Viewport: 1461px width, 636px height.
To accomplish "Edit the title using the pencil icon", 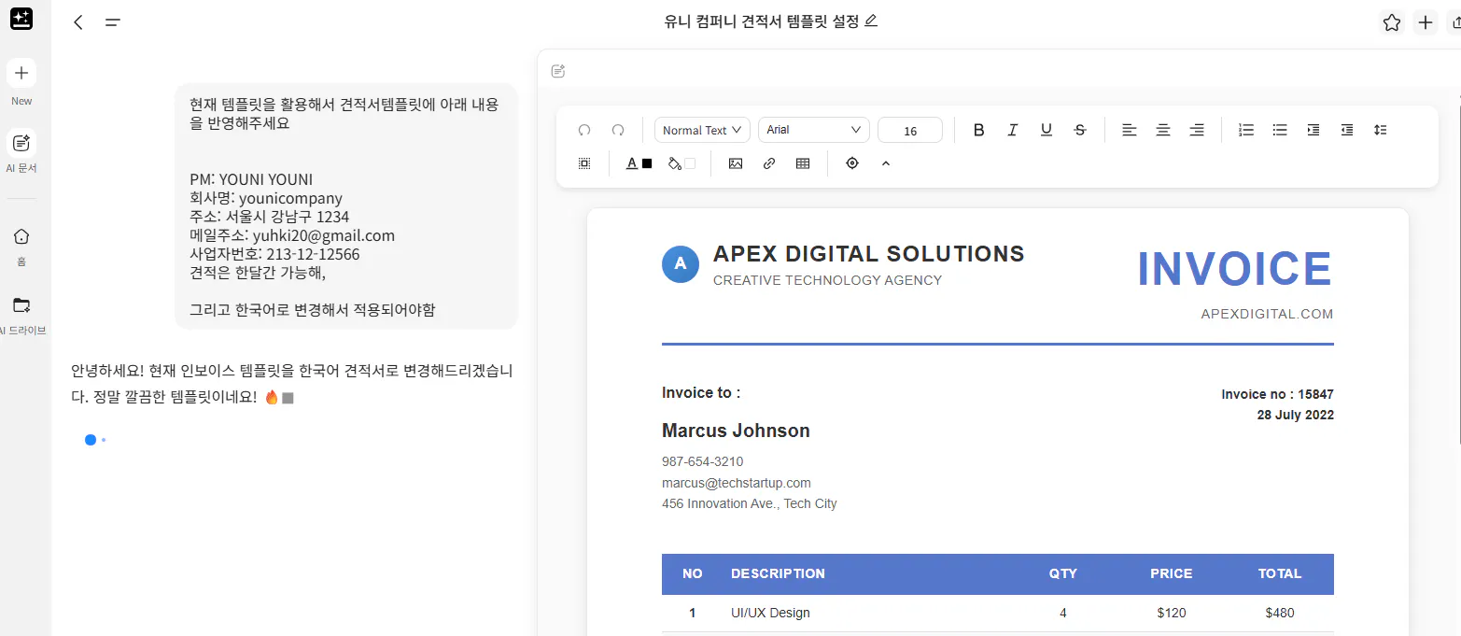I will pyautogui.click(x=871, y=21).
